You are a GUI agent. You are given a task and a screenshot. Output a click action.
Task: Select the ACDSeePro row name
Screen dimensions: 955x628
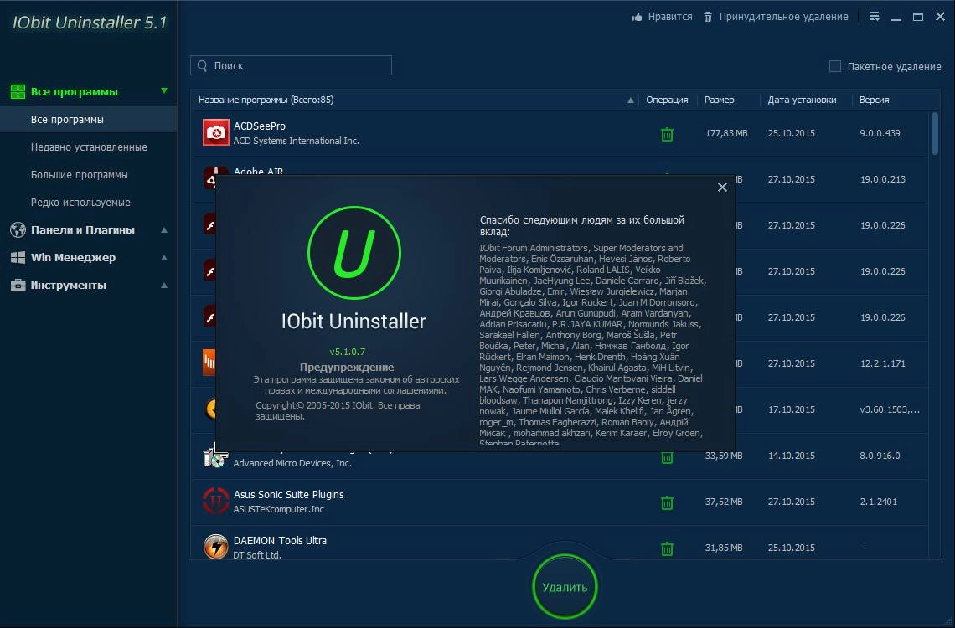[260, 126]
